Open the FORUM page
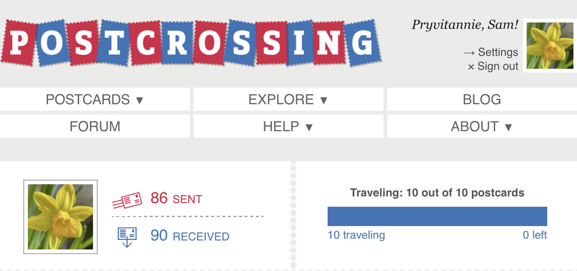 (x=95, y=126)
